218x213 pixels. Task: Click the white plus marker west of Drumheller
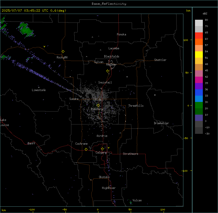pos(155,95)
